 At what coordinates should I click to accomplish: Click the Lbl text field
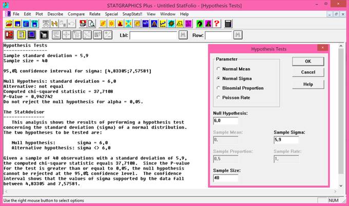(153, 35)
